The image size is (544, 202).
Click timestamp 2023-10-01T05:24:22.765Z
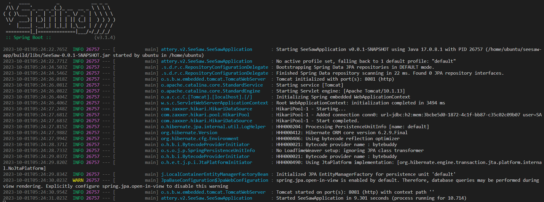pos(35,49)
